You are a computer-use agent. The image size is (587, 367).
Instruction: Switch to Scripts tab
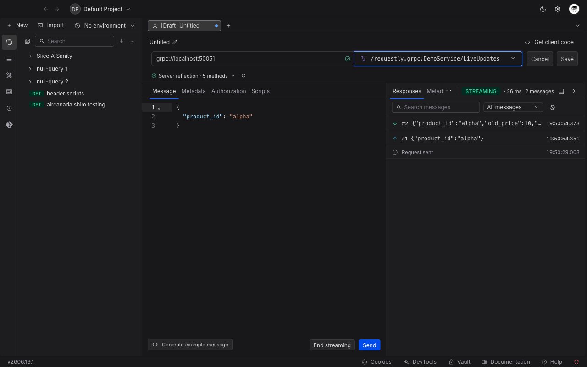(x=260, y=91)
